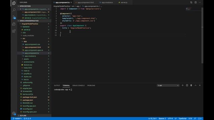Open README.md in file tree

click(x=27, y=103)
